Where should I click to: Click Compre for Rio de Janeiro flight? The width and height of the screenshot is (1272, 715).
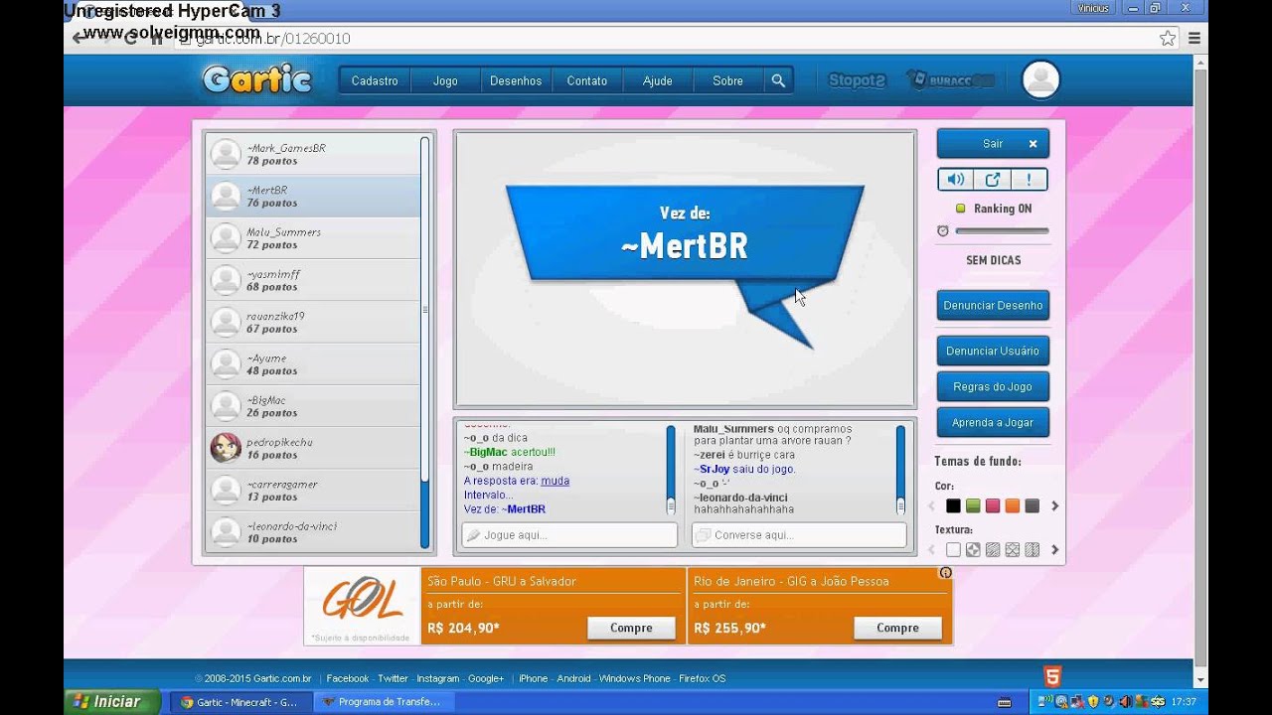point(897,628)
